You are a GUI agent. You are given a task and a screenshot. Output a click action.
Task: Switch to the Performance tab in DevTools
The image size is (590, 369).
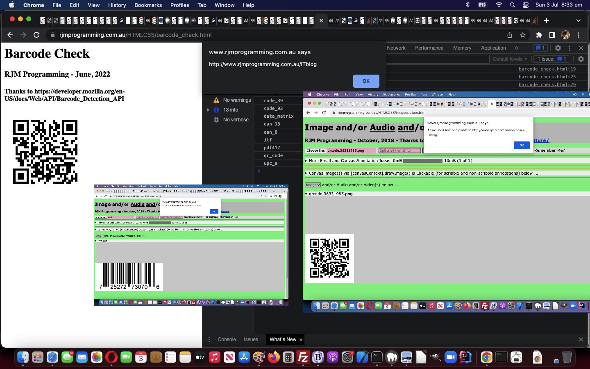(x=429, y=48)
